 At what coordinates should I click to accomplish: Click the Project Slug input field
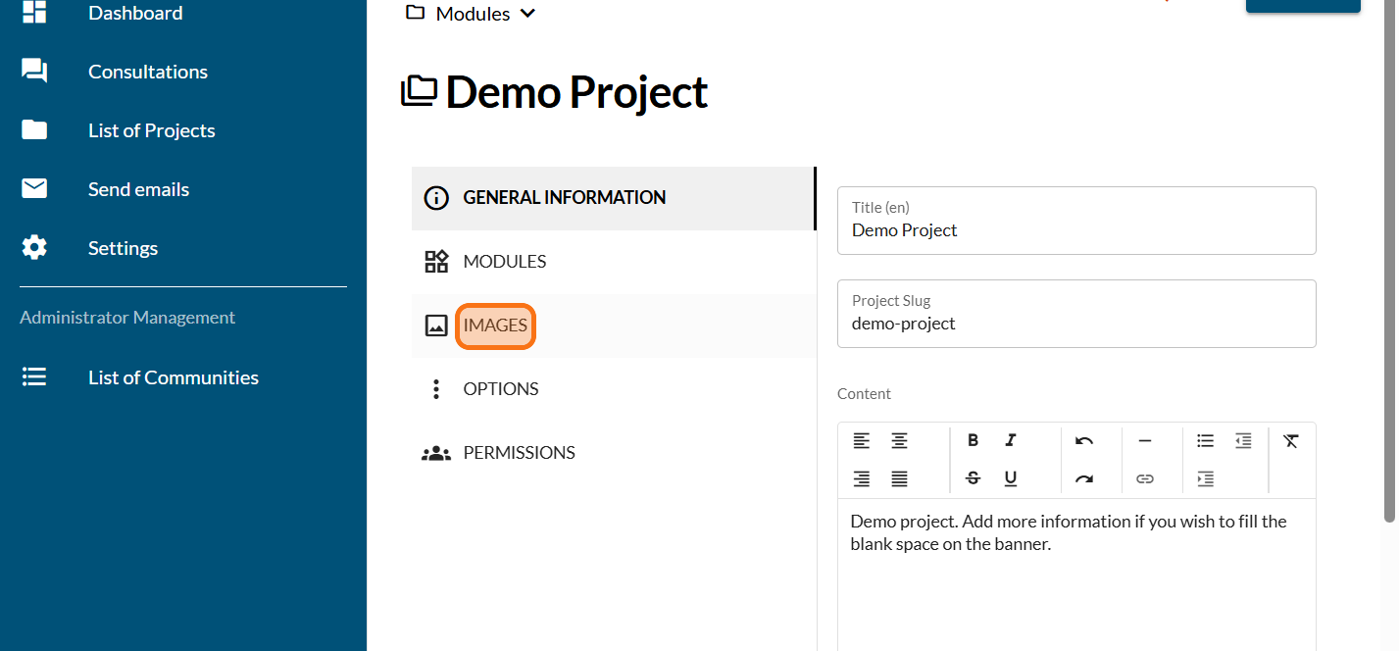pos(1075,324)
